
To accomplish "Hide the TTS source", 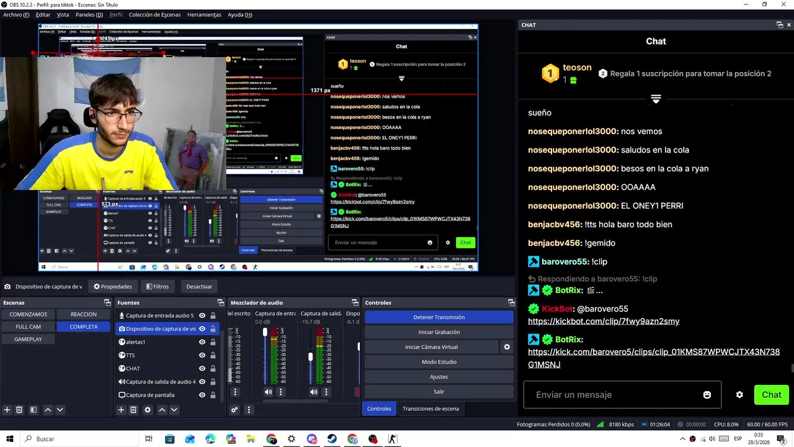I will pos(202,355).
